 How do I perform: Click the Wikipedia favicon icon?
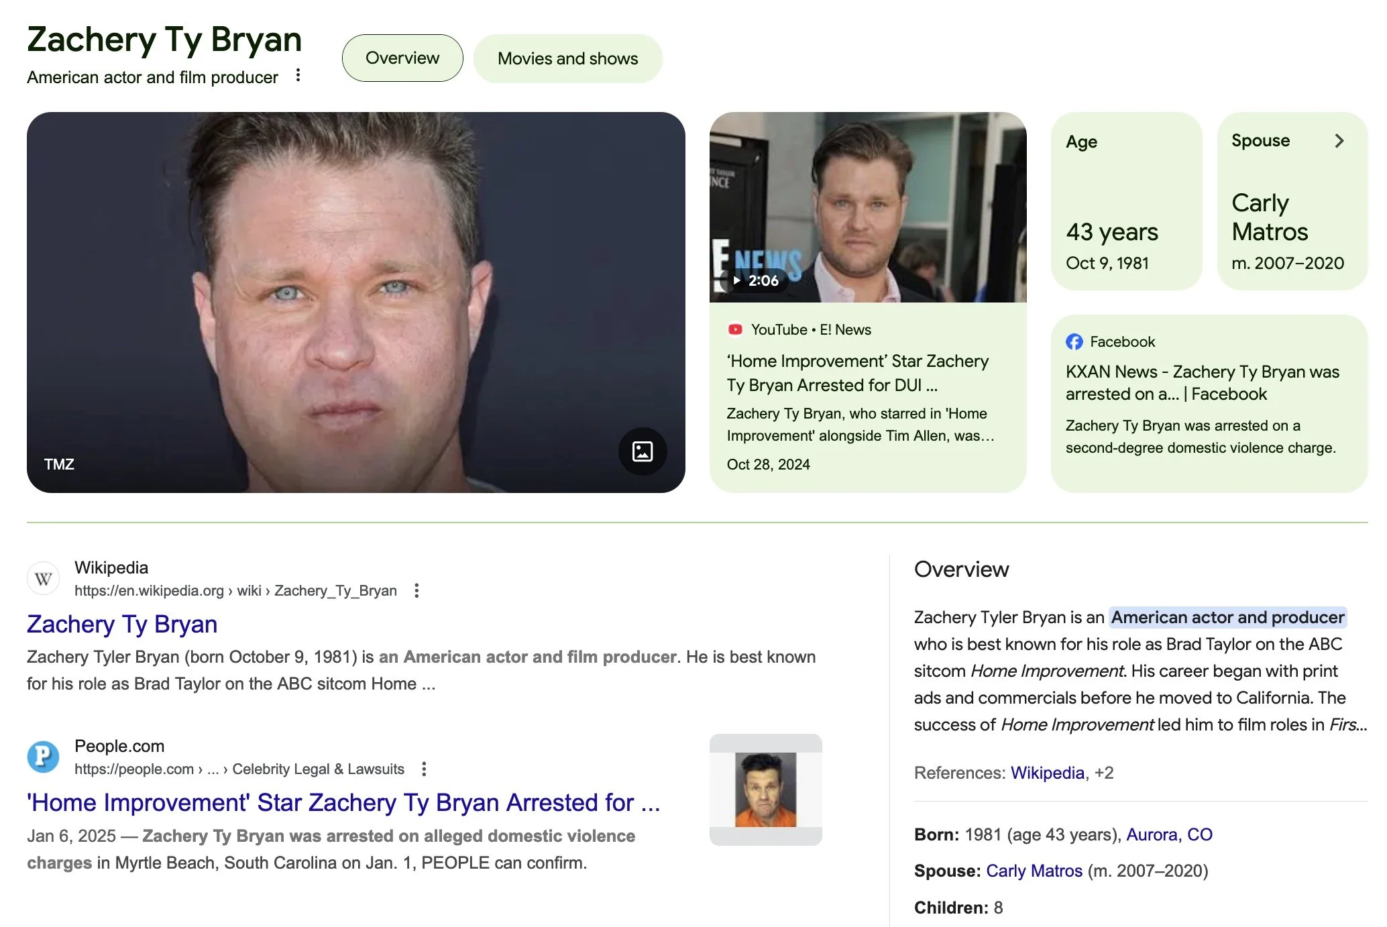coord(44,578)
